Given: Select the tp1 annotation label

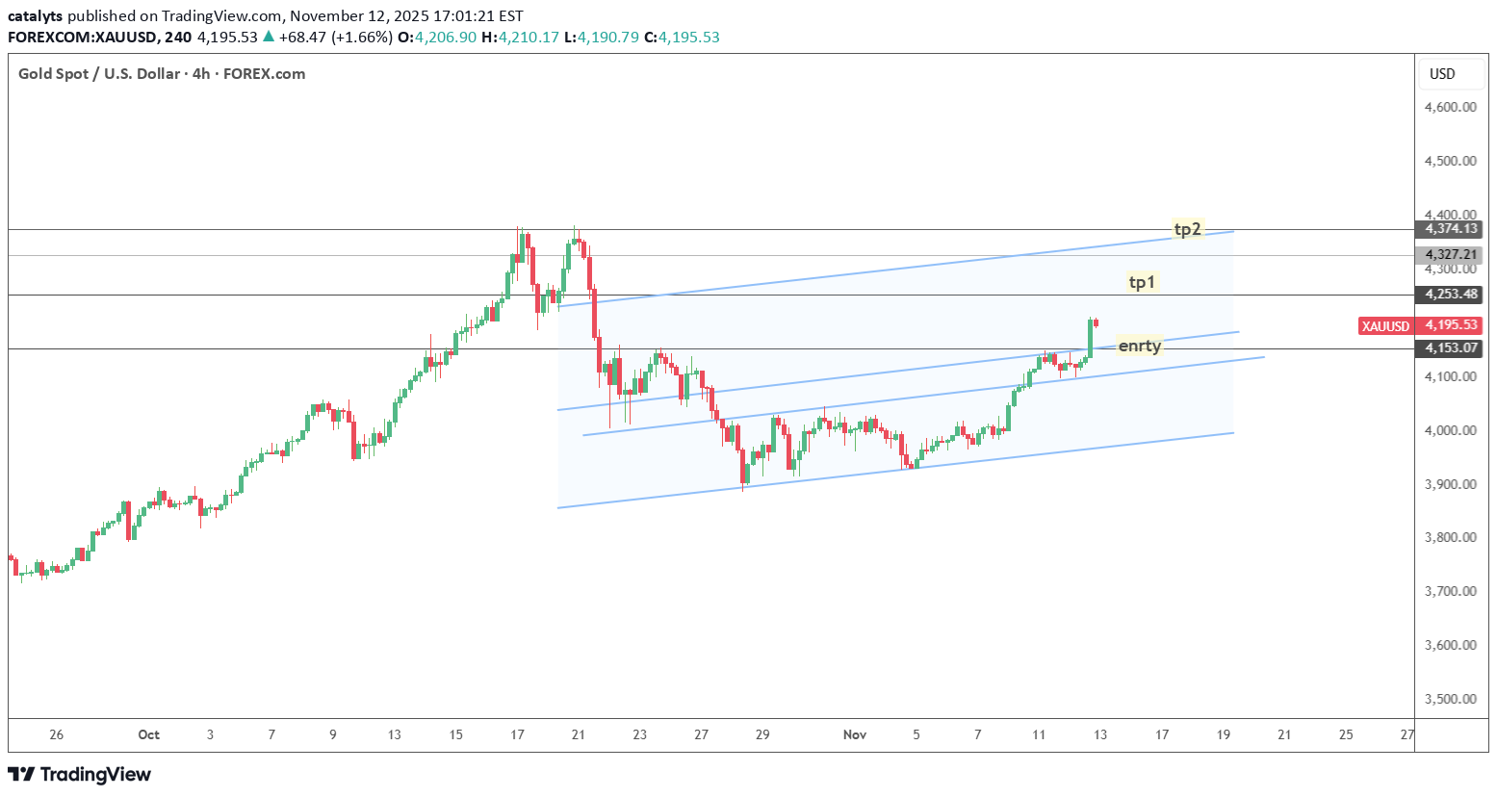Looking at the screenshot, I should [1141, 282].
